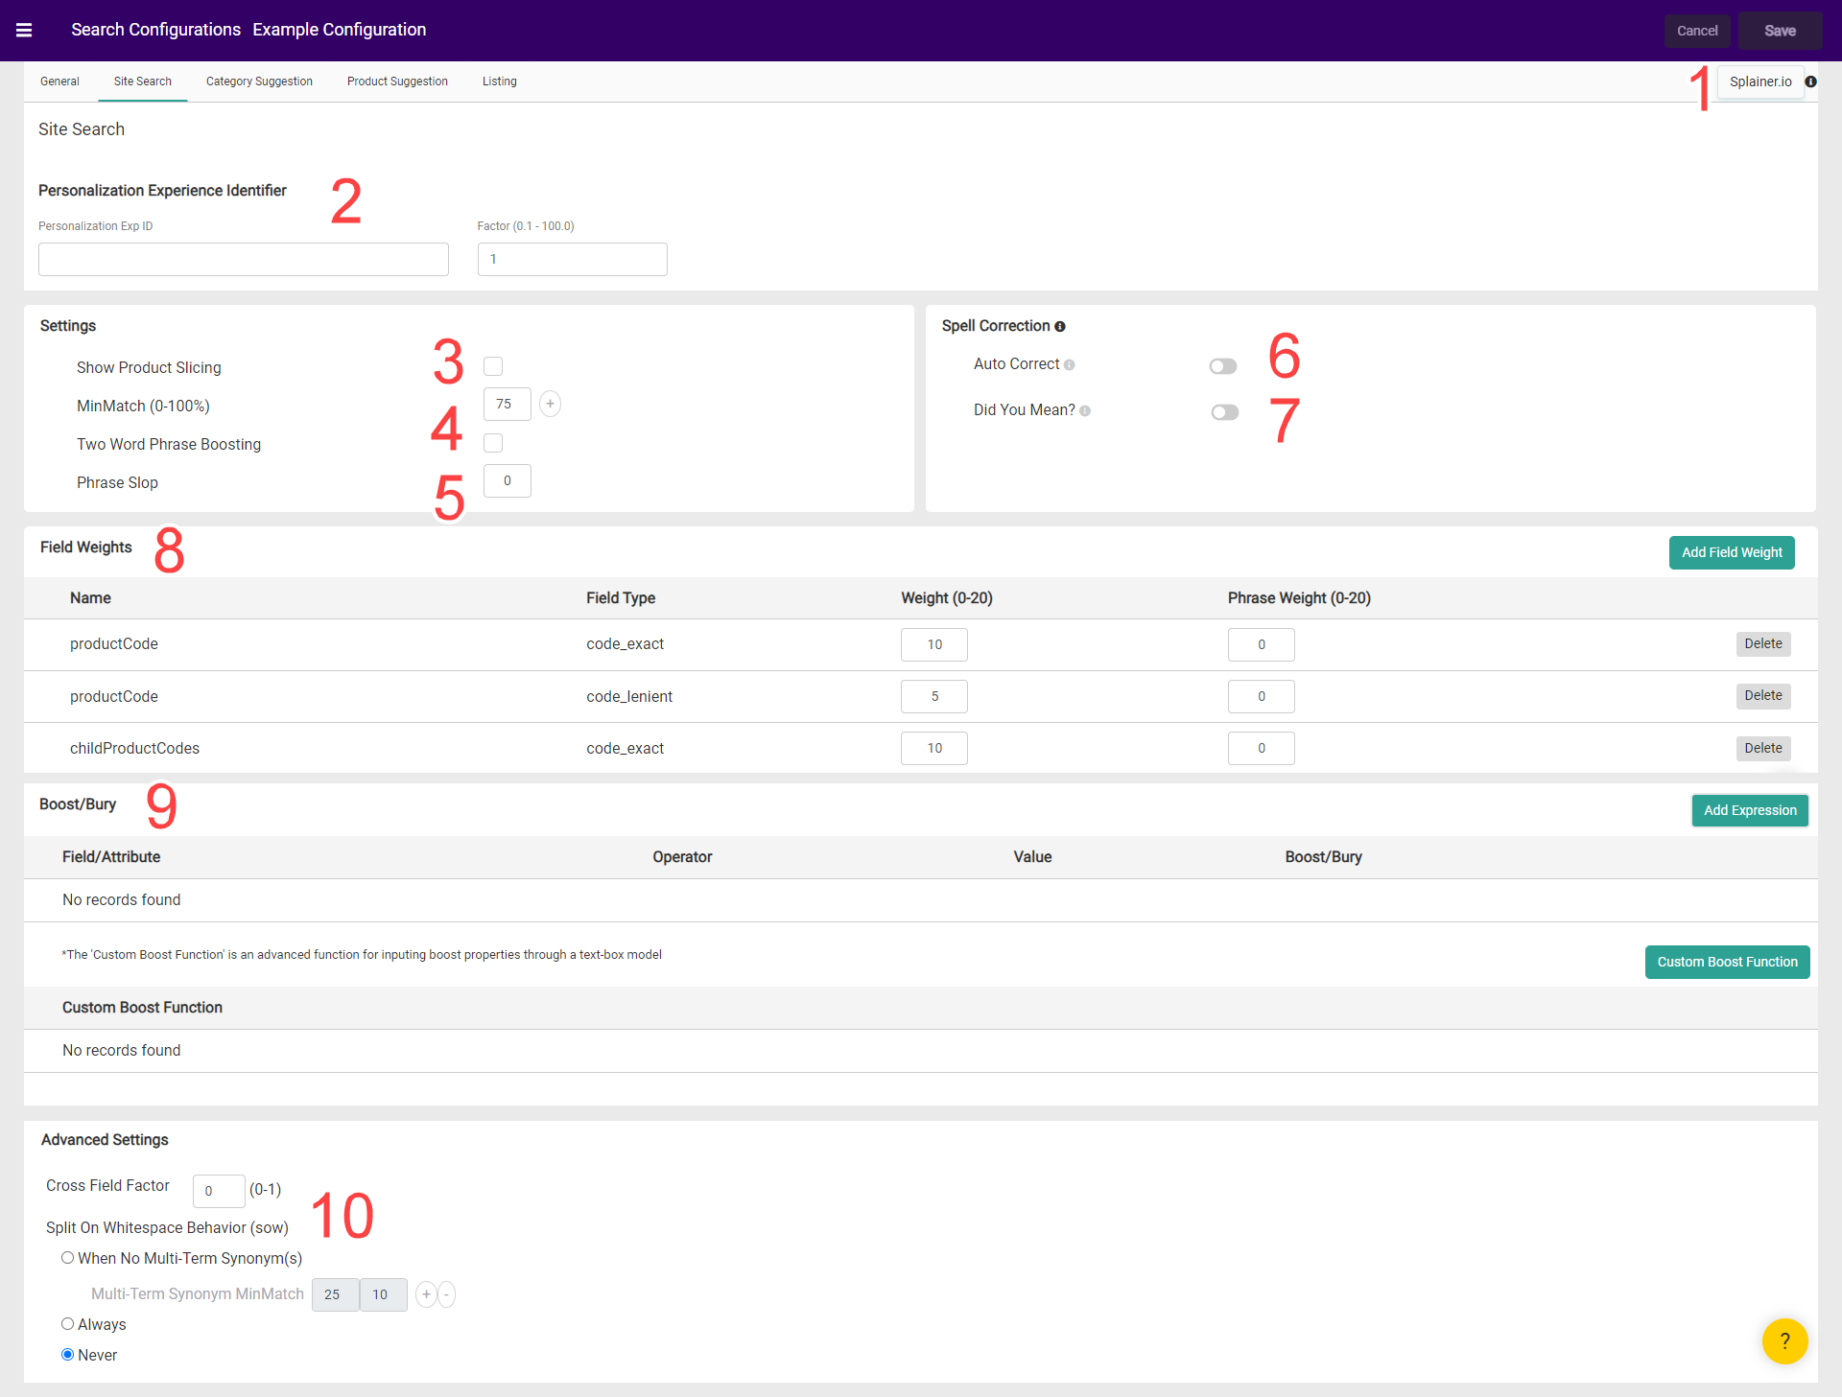This screenshot has width=1842, height=1397.
Task: Click the plus stepper beside MinMatch
Action: point(550,404)
